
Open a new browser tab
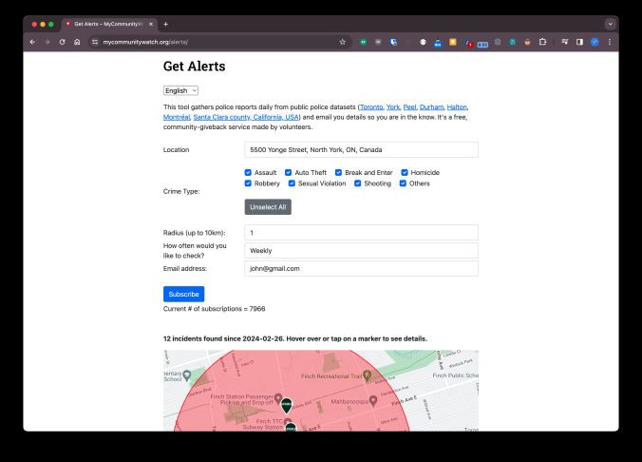click(165, 24)
